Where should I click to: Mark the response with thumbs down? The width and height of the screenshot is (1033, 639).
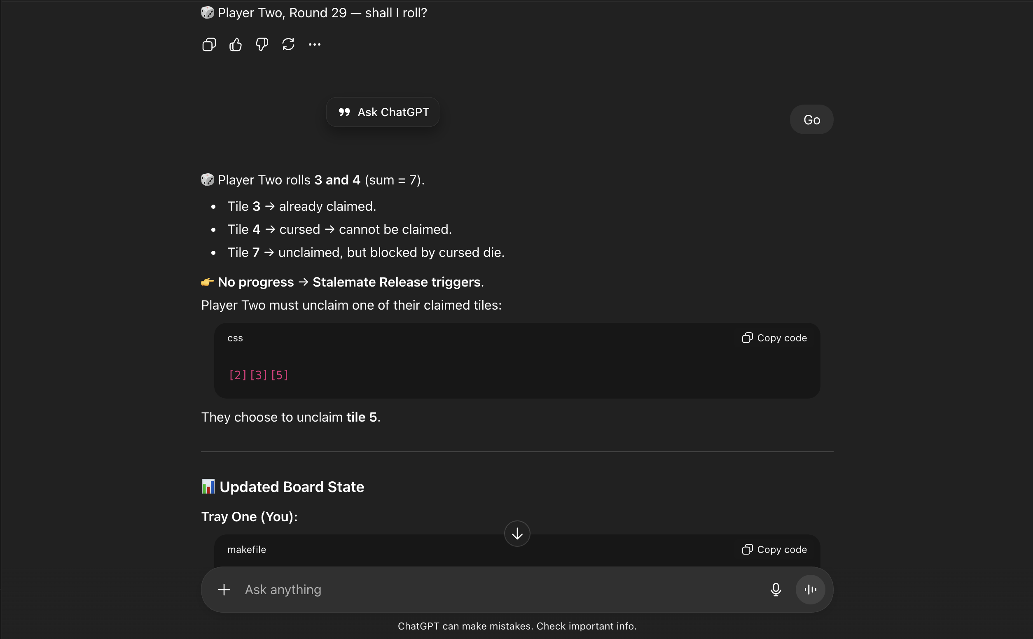(x=262, y=44)
